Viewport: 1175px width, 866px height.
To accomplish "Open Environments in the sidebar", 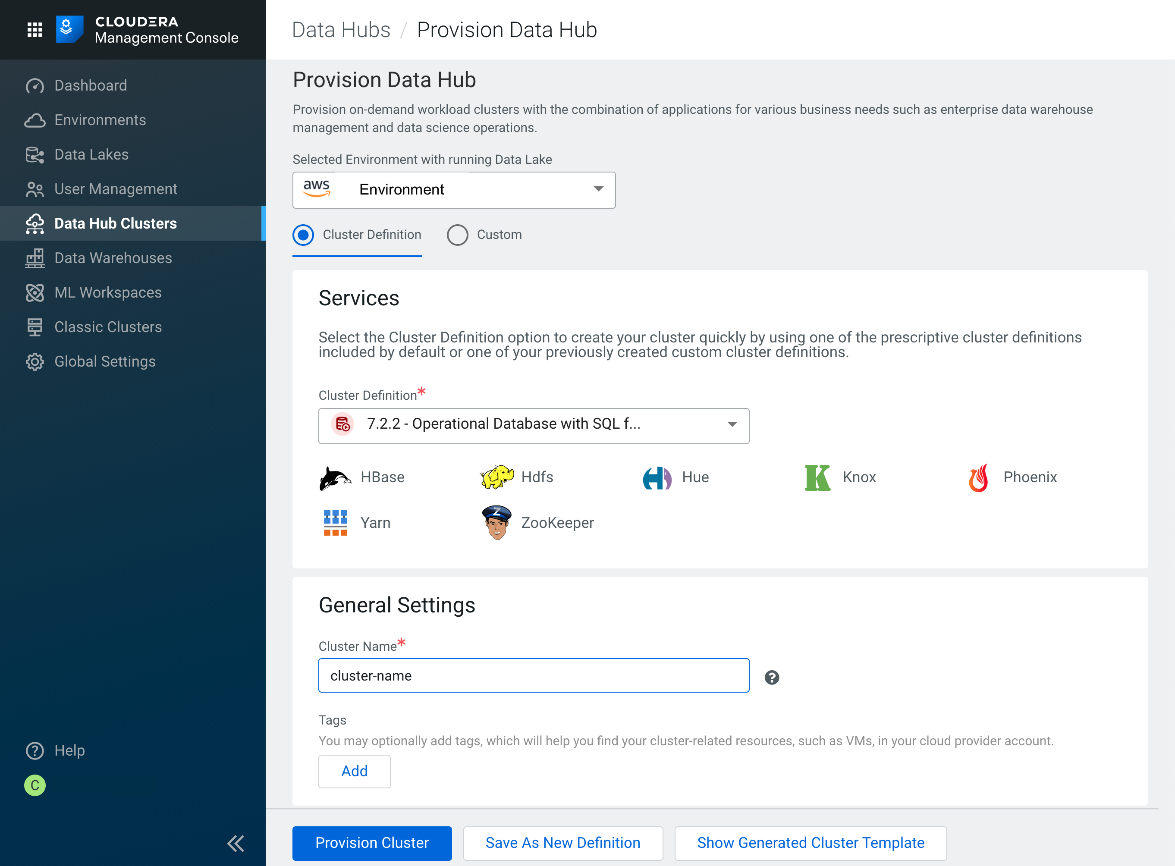I will [100, 120].
